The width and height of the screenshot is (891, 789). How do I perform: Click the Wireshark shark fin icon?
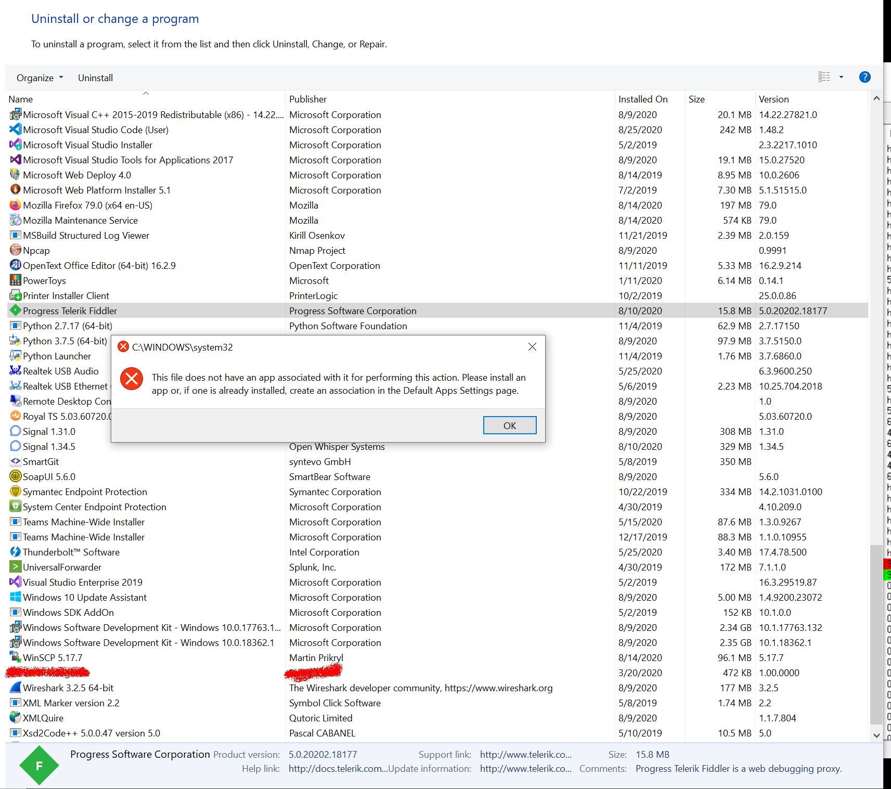[x=15, y=688]
